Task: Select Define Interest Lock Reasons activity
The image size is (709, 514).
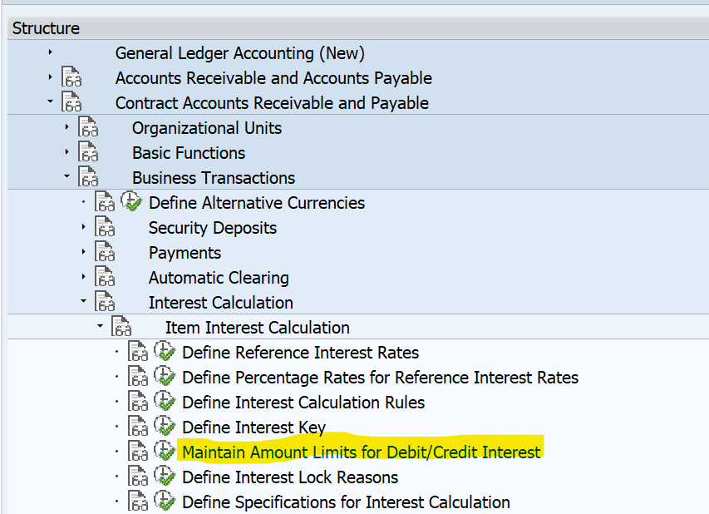Action: tap(290, 477)
